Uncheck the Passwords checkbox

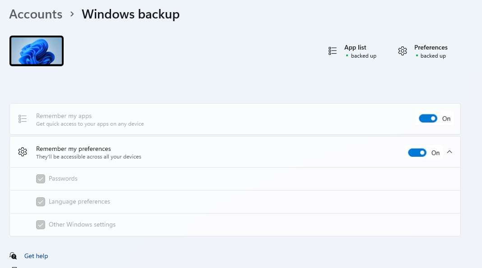pos(41,179)
